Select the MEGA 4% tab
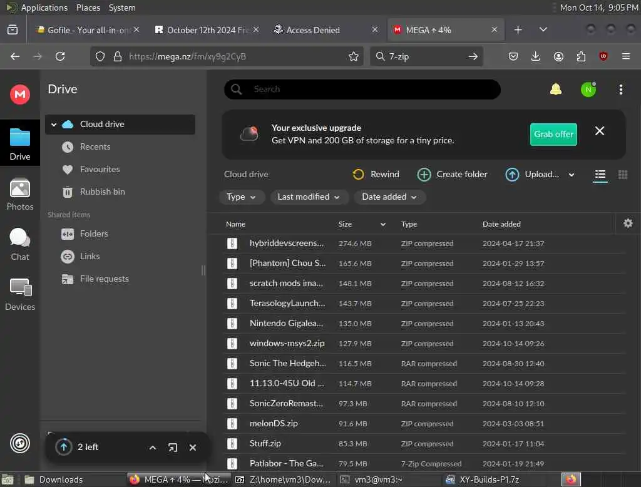Image resolution: width=641 pixels, height=487 pixels. (445, 30)
